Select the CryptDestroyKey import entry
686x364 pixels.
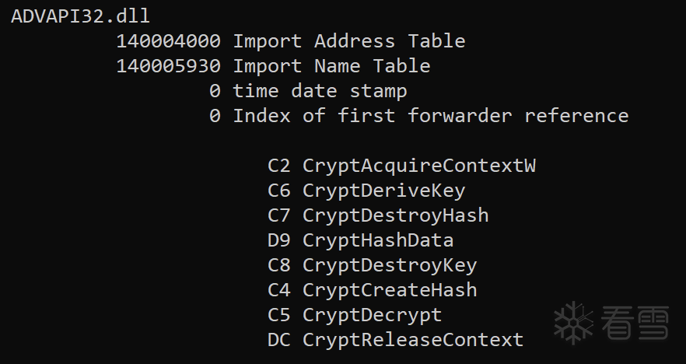tap(389, 265)
